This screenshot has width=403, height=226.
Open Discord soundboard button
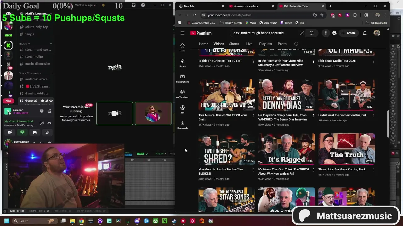(x=47, y=132)
